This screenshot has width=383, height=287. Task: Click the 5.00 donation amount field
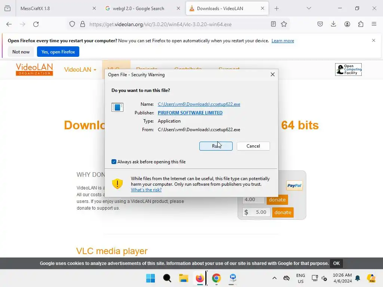click(x=257, y=212)
